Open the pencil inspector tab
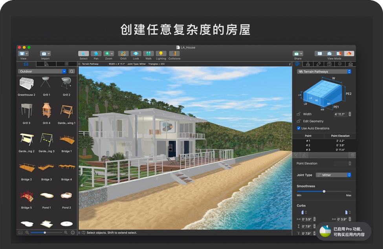Image resolution: width=383 pixels, height=249 pixels. click(319, 64)
